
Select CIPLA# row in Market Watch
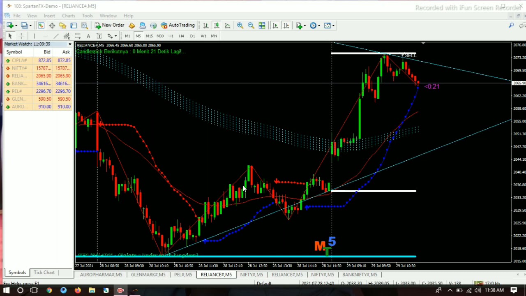click(x=38, y=60)
